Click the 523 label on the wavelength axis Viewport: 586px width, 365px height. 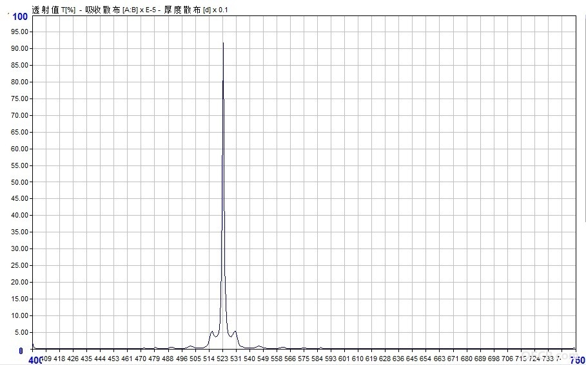click(x=223, y=359)
